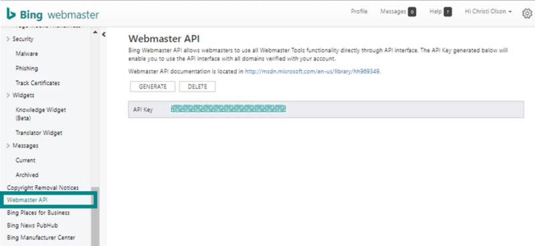Click the Security section label
Image resolution: width=535 pixels, height=246 pixels.
23,39
